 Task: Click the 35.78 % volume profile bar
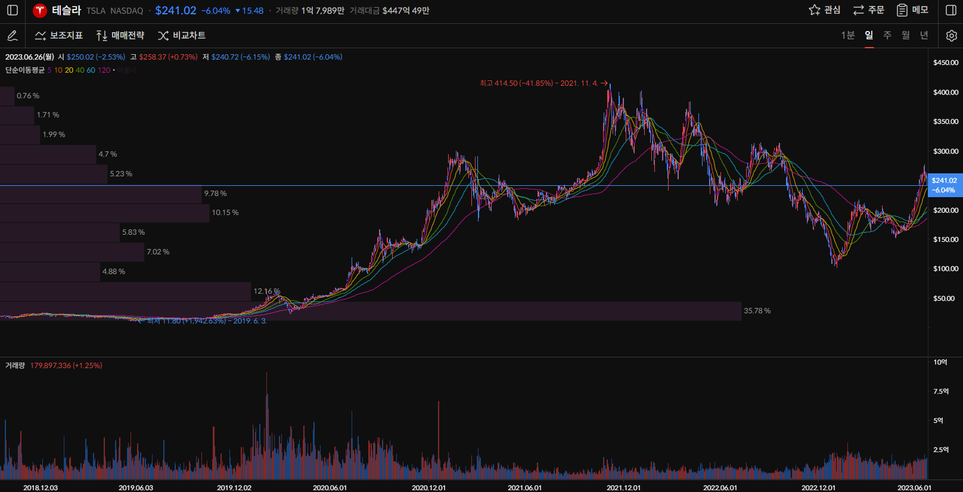pyautogui.click(x=371, y=311)
